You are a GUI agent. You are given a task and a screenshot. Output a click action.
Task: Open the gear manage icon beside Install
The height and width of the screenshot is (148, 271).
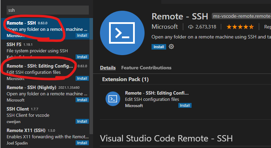(171, 47)
